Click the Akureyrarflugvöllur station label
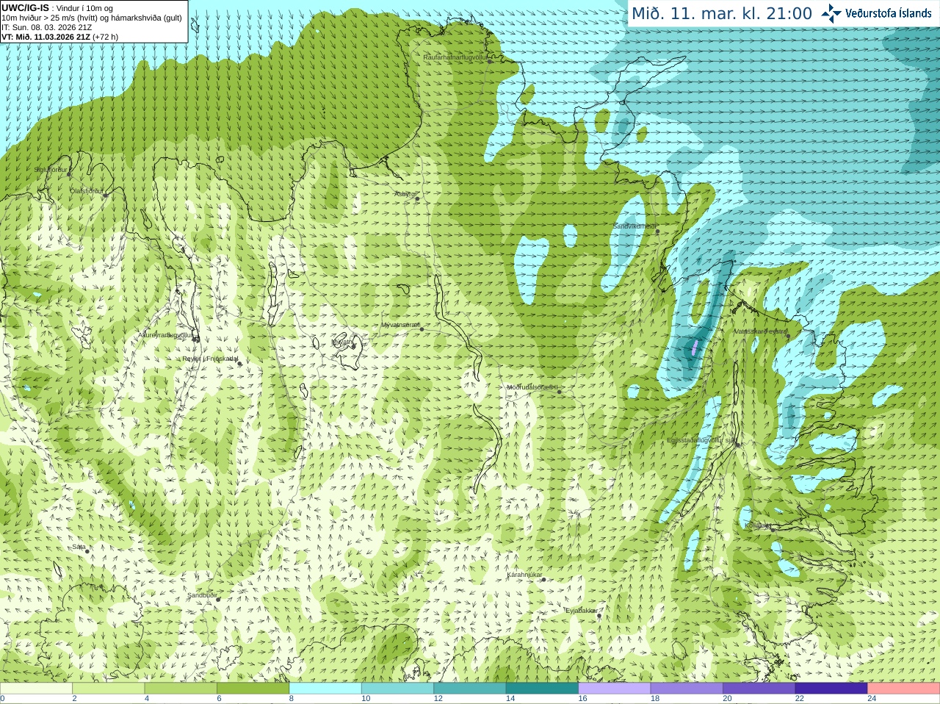Screen dimensions: 940x704 [166, 335]
